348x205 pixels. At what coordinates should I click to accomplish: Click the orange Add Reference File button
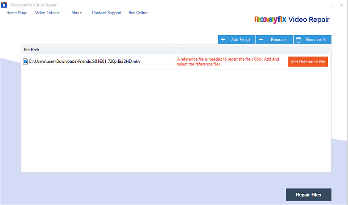coord(308,61)
